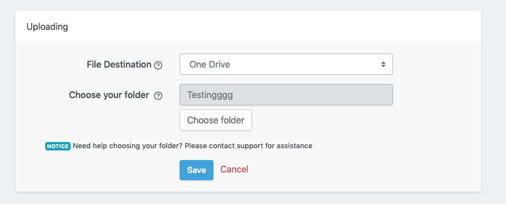Image resolution: width=506 pixels, height=204 pixels.
Task: Click the File Destination label text
Action: [x=119, y=65]
